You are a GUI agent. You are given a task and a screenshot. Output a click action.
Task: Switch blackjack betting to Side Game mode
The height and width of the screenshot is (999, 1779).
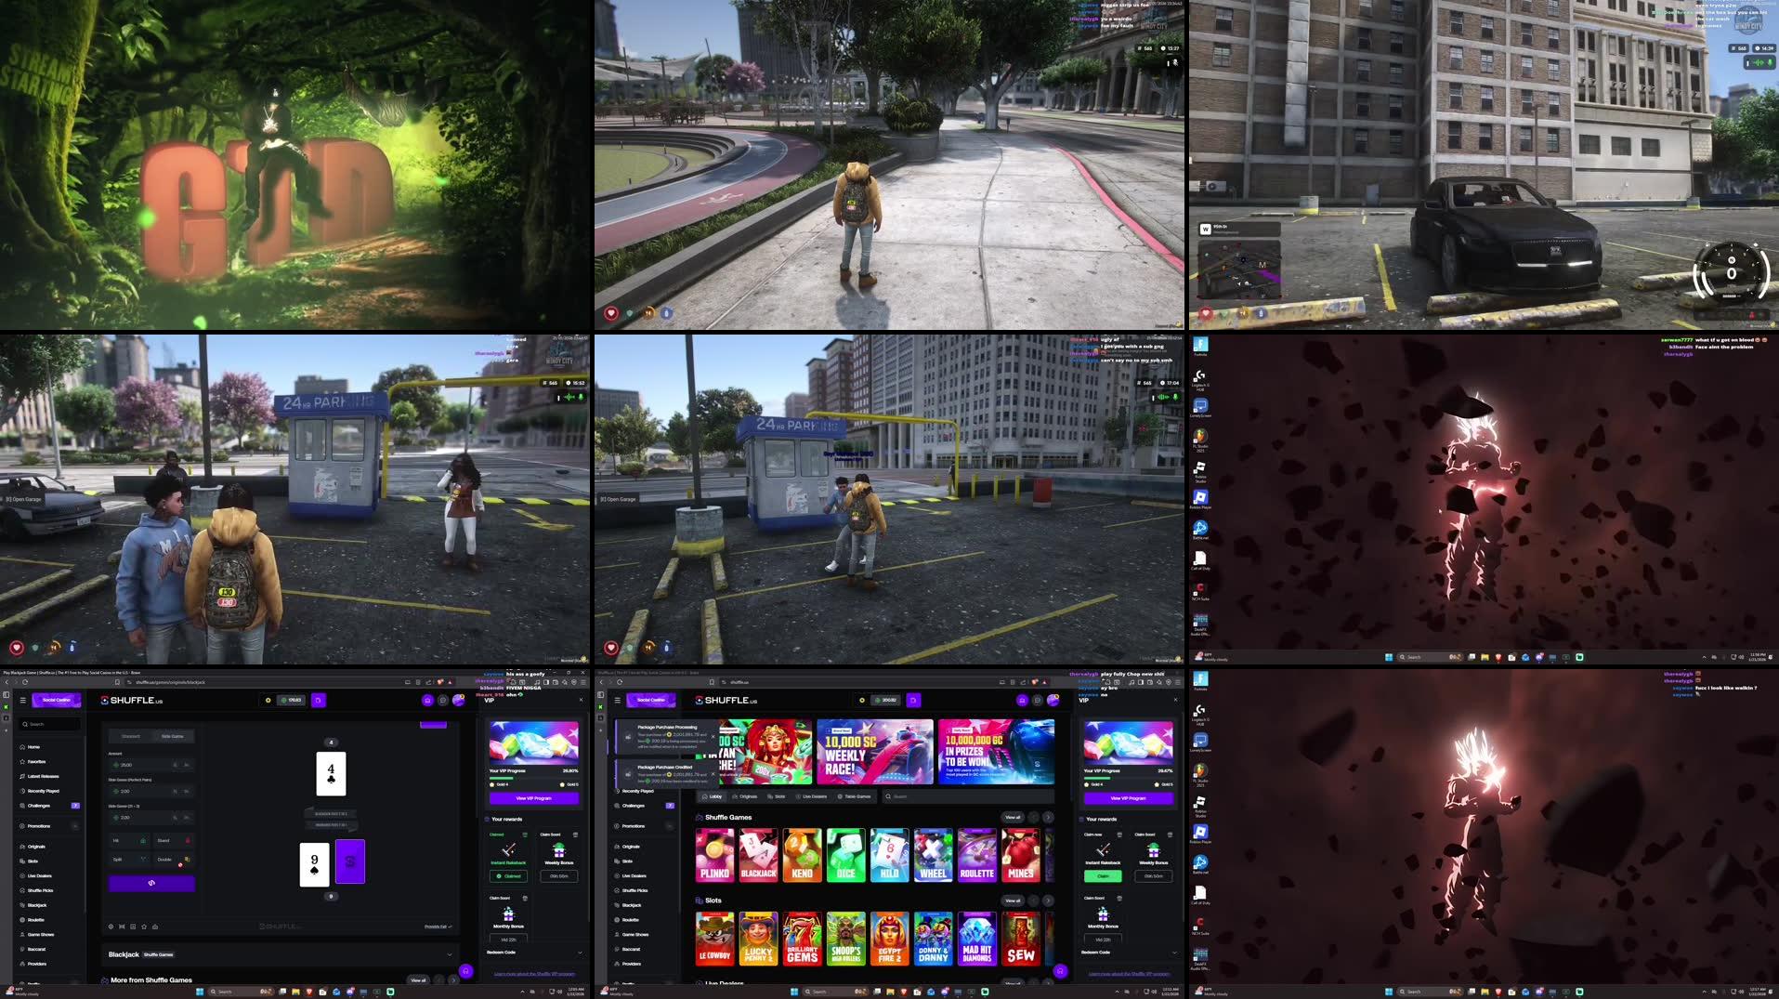[172, 736]
